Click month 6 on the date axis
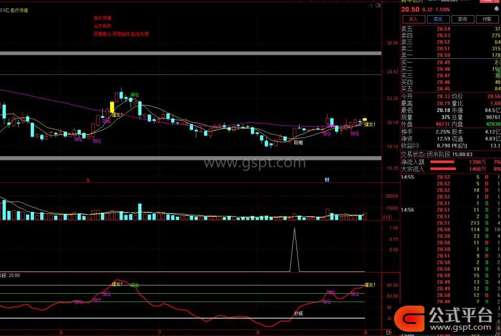Screen dimensions: 501x336 (62, 332)
